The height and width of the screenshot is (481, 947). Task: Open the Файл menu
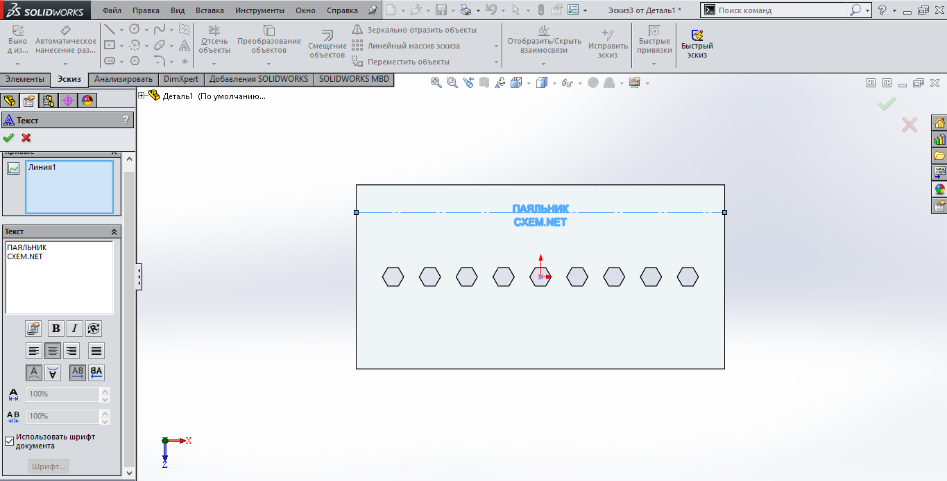tap(112, 10)
